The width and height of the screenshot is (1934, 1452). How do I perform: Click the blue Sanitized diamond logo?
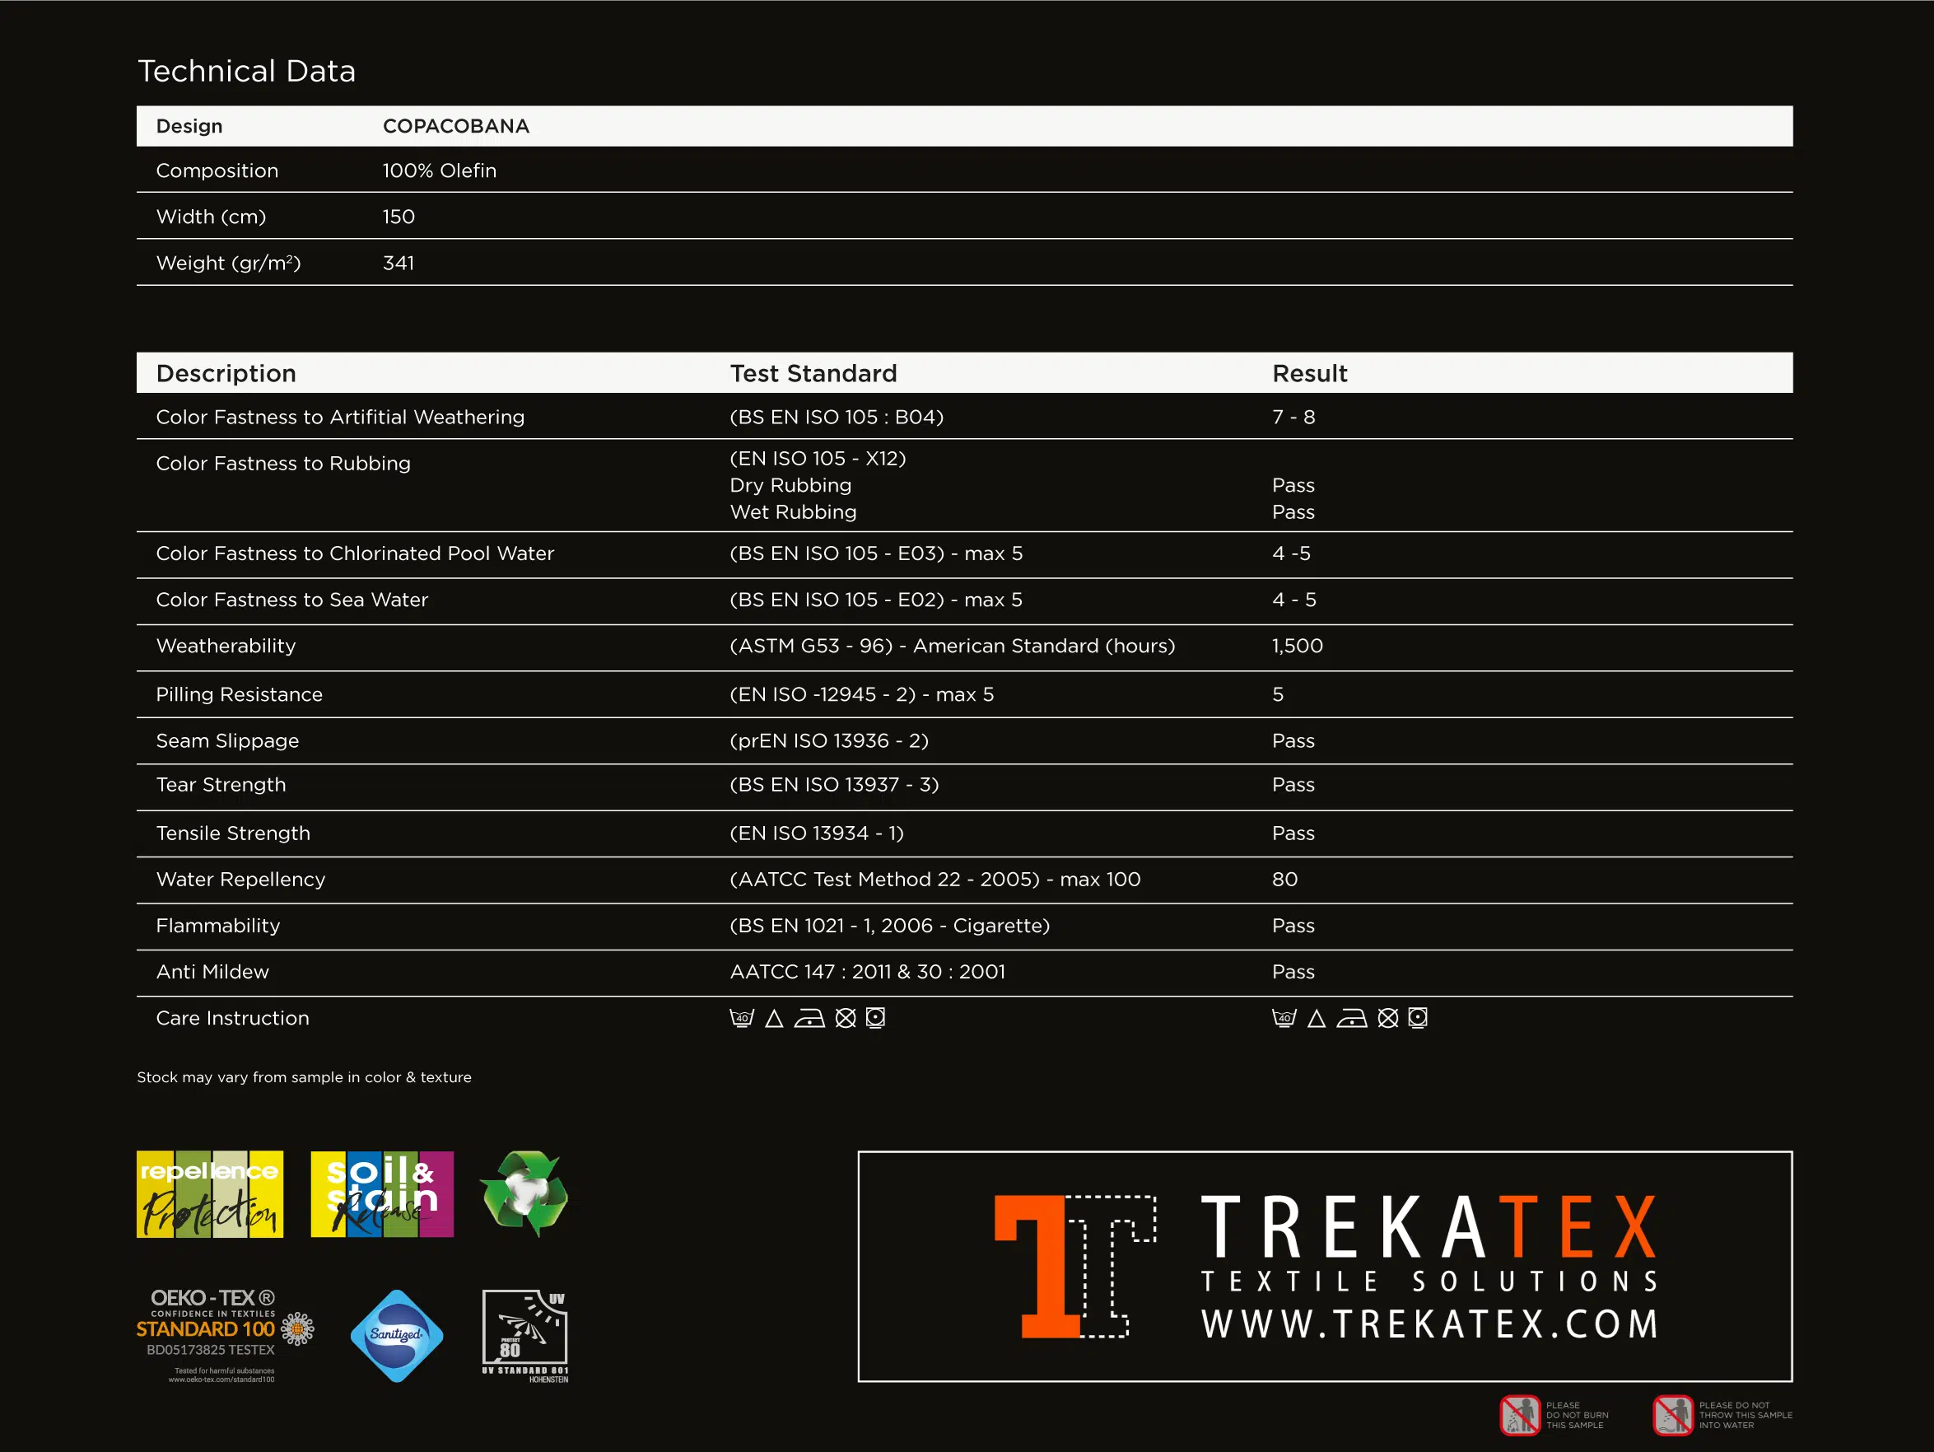click(x=397, y=1336)
